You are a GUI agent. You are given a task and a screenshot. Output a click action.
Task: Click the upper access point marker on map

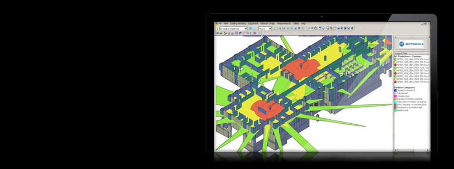[x=301, y=66]
